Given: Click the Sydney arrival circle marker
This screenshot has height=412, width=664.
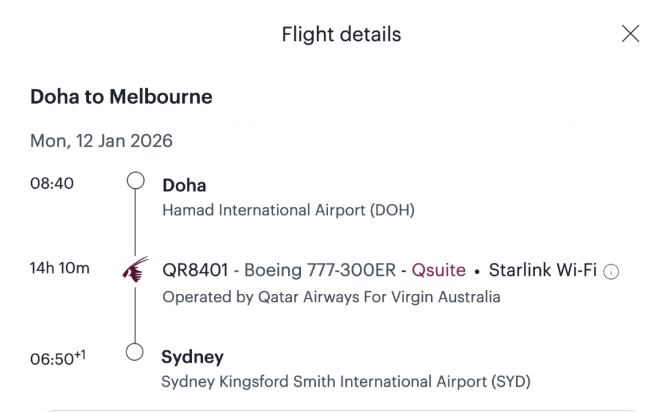Looking at the screenshot, I should tap(135, 352).
